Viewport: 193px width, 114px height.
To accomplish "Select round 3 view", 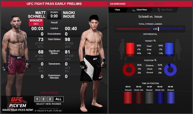I will (x=50, y=99).
